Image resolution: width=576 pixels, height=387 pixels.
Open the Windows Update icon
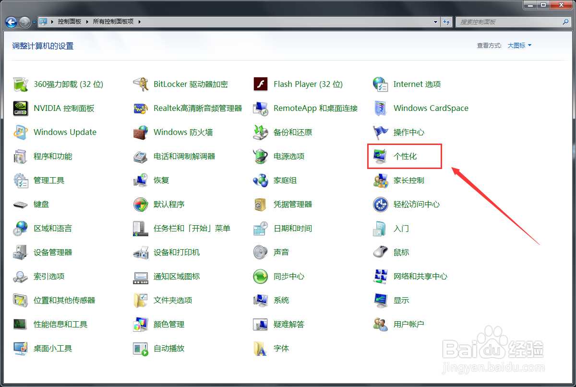(21, 132)
